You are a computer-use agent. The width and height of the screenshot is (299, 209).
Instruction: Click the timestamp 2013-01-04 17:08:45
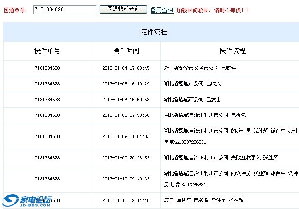[126, 68]
